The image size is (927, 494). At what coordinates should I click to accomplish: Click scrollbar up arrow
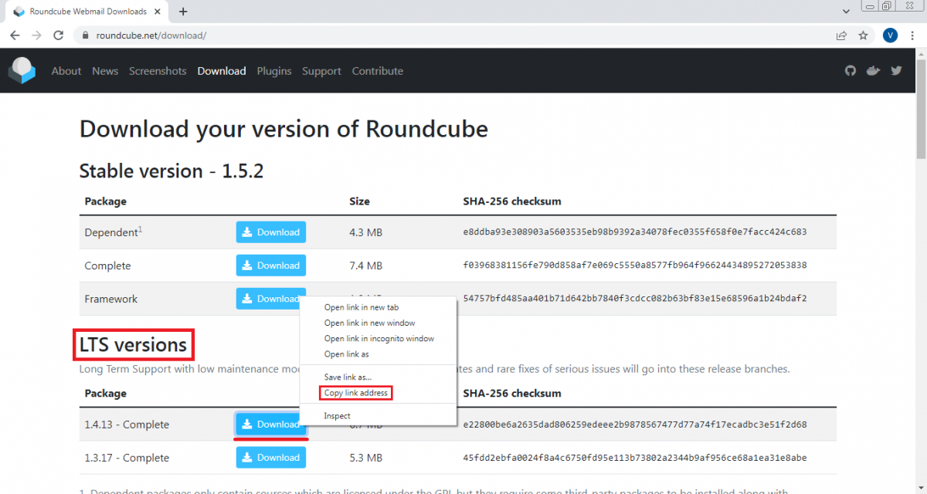coord(920,52)
